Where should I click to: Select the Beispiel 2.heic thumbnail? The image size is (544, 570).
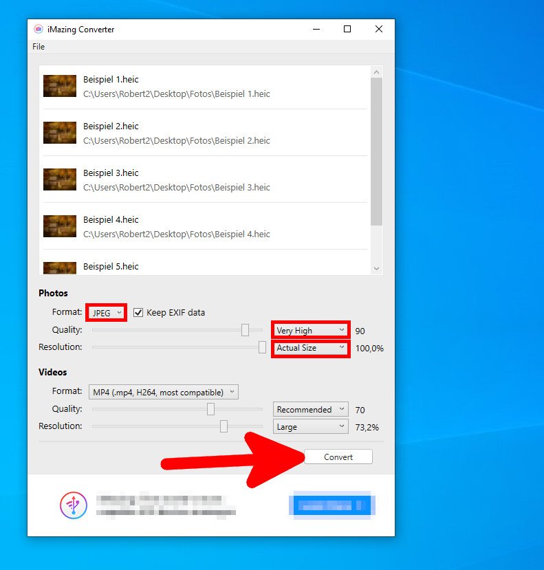point(60,133)
